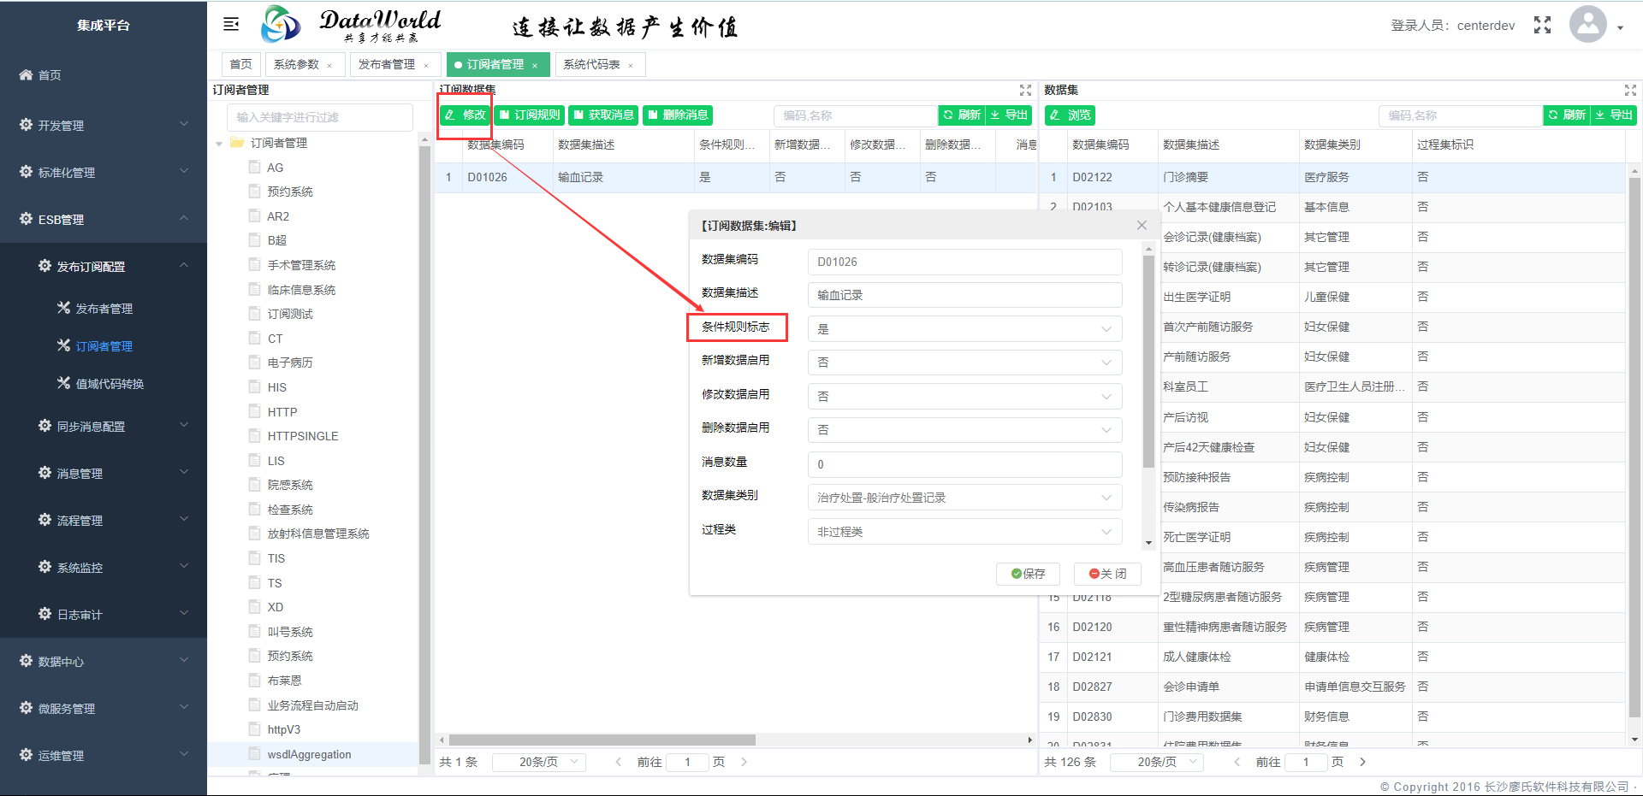Open page size dropdown in 订阅数据集 pager
Image resolution: width=1643 pixels, height=796 pixels.
pyautogui.click(x=539, y=762)
